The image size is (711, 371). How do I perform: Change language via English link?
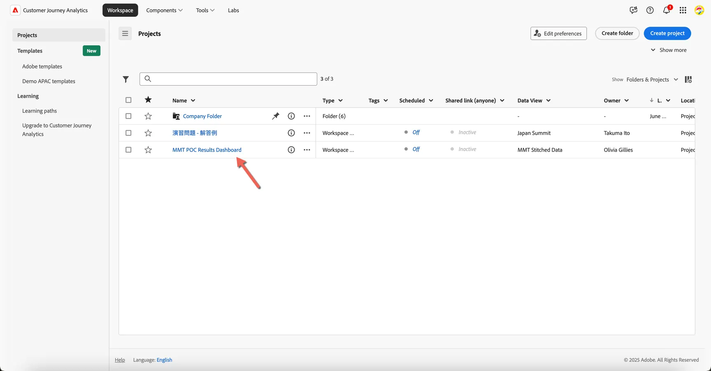[164, 360]
